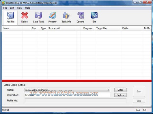Open the Edit menu

[12, 8]
